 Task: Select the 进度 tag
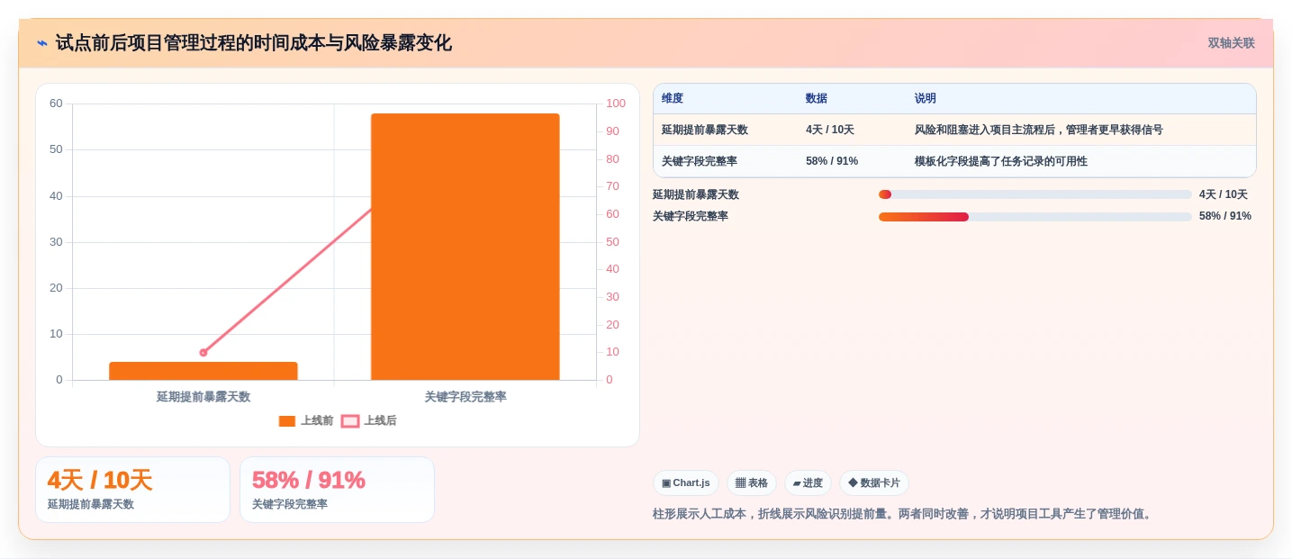[808, 482]
